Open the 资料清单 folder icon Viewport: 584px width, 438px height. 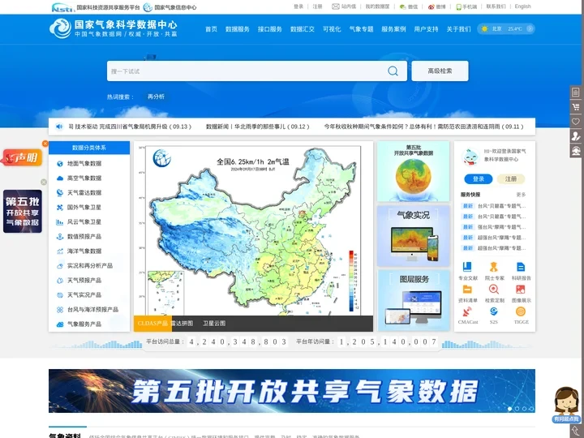pos(467,289)
